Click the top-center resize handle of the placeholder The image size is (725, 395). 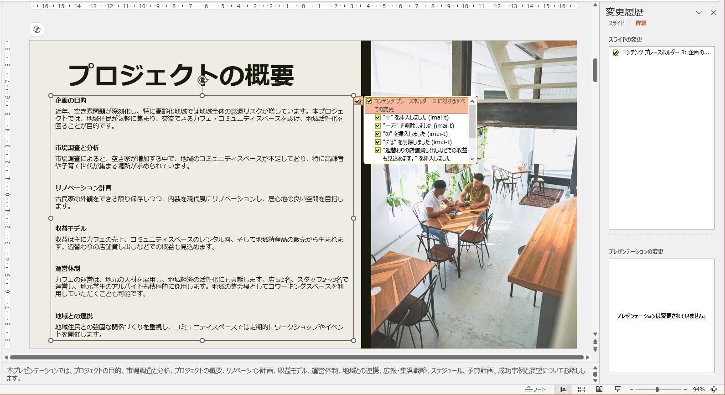(202, 96)
